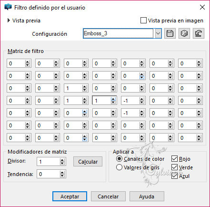Uncheck the Rojo channel checkbox
210x207 pixels.
[x=174, y=159]
